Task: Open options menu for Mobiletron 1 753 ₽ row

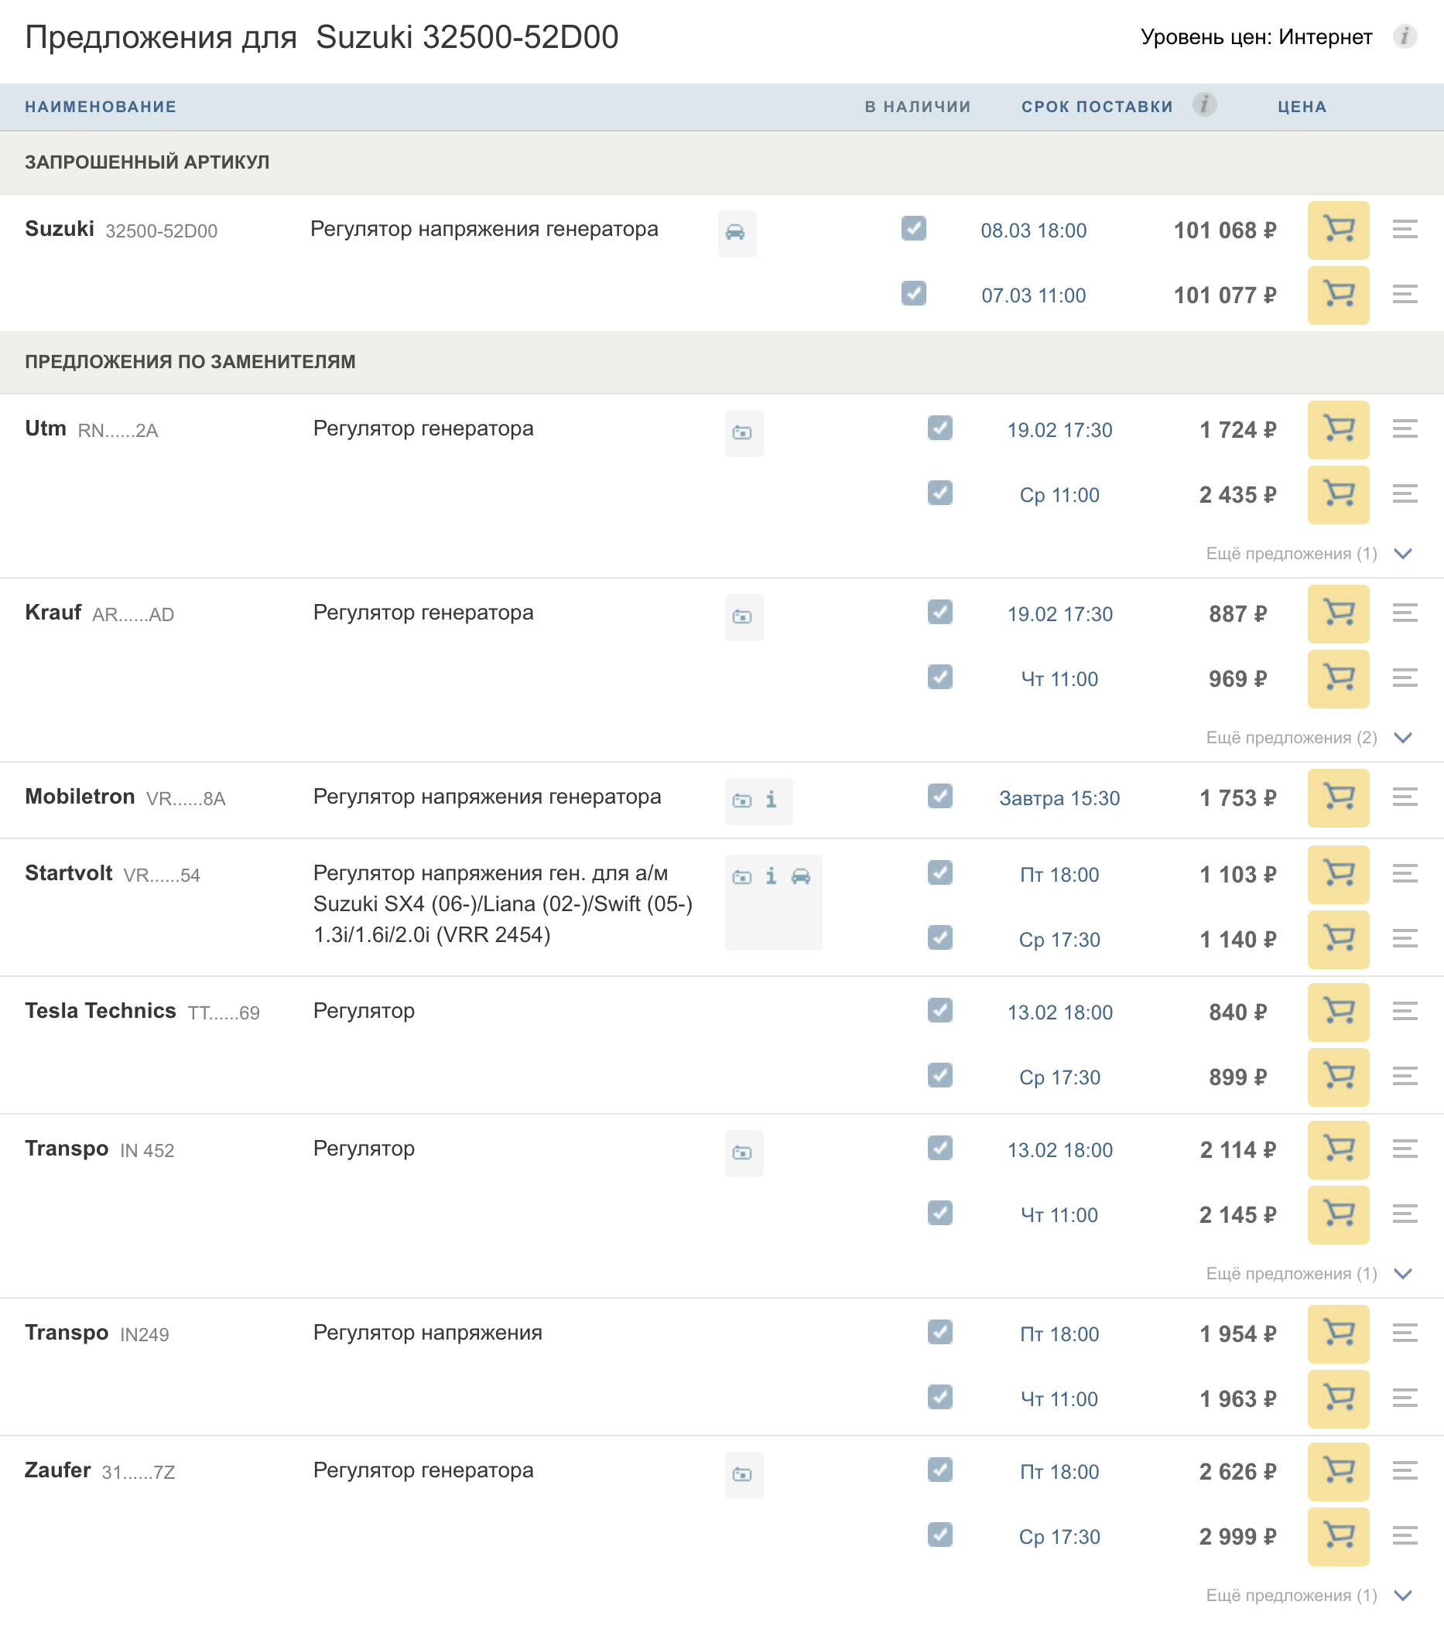Action: [x=1404, y=797]
